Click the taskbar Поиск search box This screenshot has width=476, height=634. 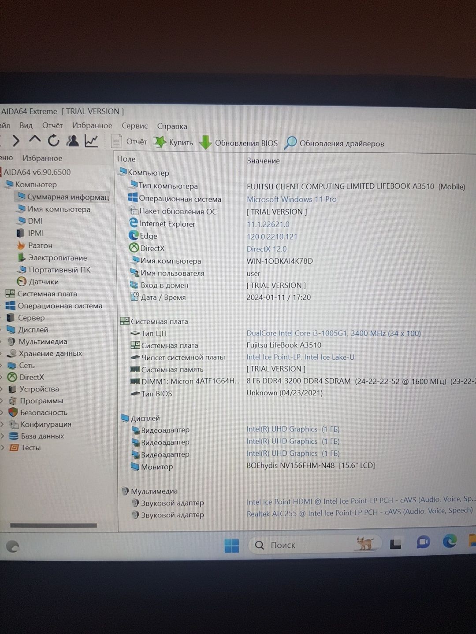tap(315, 545)
